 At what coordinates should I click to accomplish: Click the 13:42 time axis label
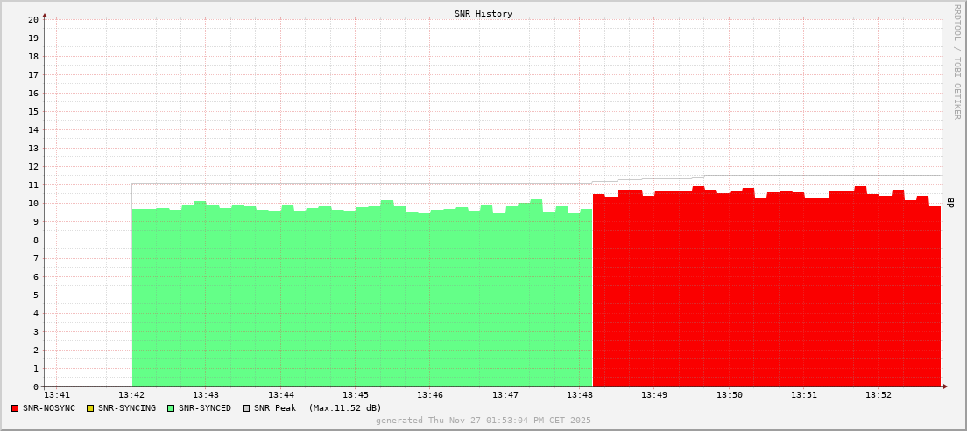[131, 395]
